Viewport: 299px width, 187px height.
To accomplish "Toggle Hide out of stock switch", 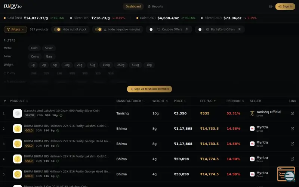I will click(x=57, y=30).
